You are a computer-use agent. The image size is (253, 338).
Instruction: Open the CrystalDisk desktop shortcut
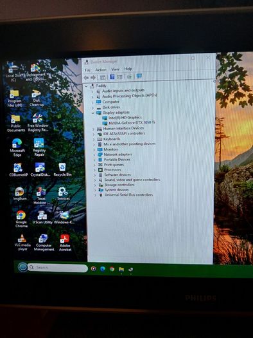(x=40, y=170)
